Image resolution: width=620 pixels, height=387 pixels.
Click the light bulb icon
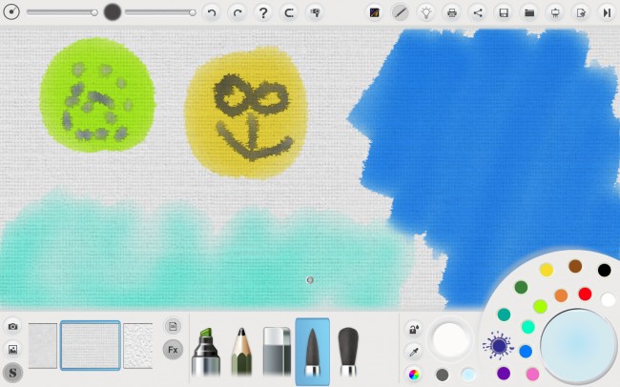(x=426, y=12)
